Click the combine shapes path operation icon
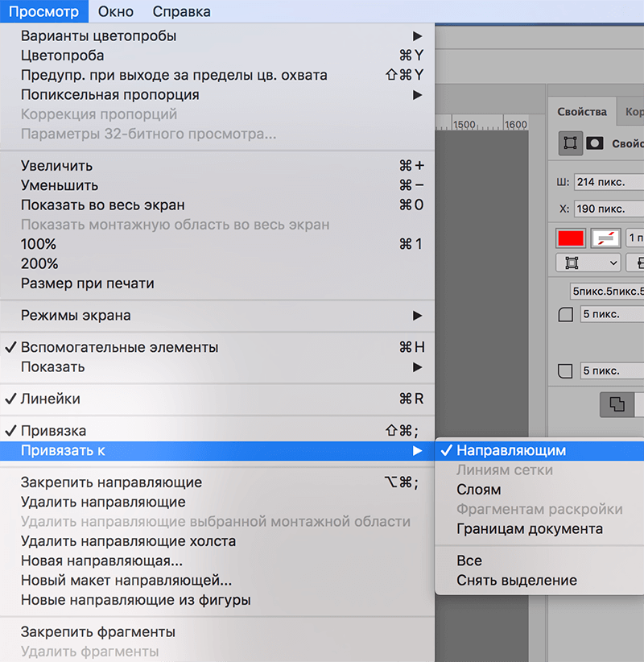 tap(617, 404)
